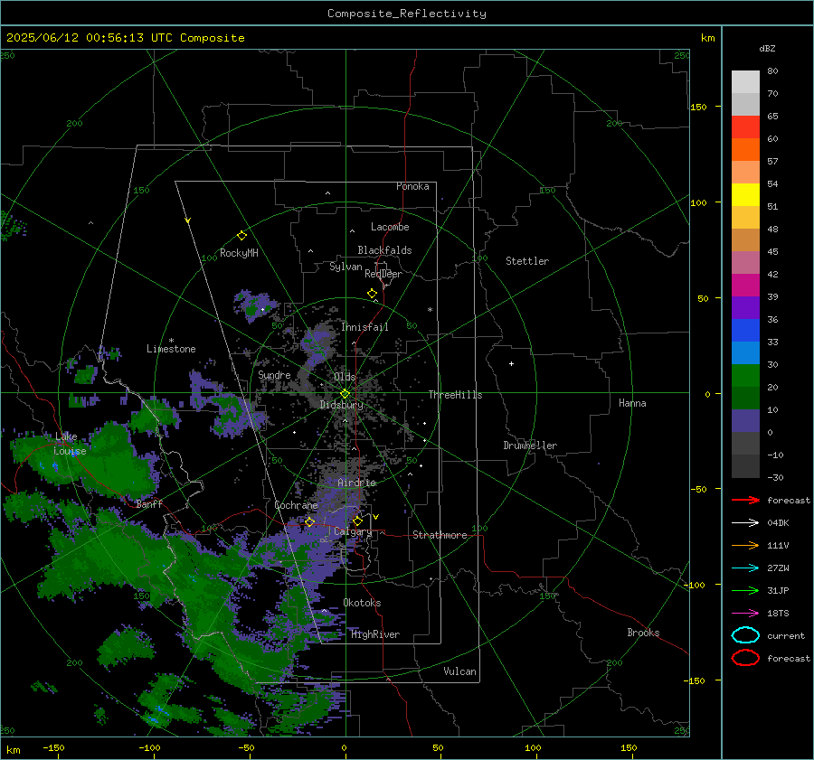This screenshot has height=760, width=814.
Task: Click the 100 value on right km axis
Action: click(x=699, y=202)
